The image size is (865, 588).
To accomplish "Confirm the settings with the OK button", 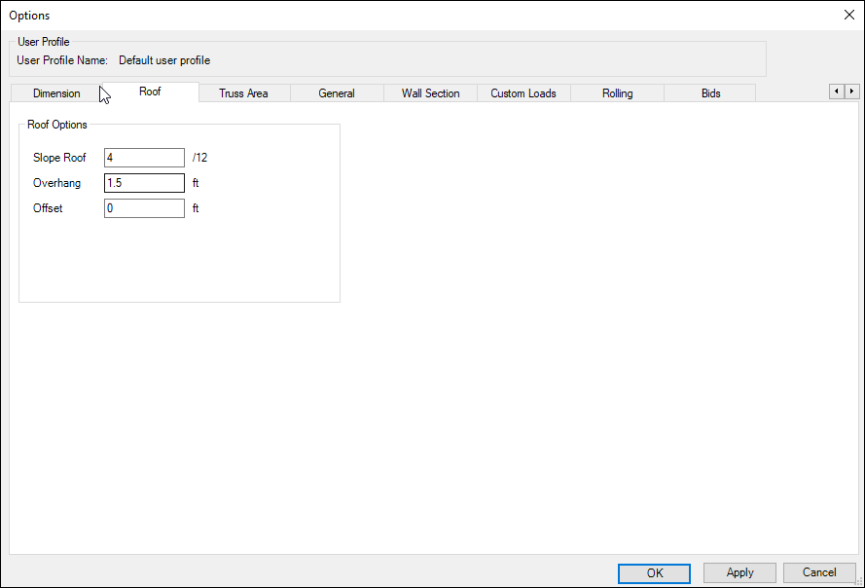I will point(654,573).
